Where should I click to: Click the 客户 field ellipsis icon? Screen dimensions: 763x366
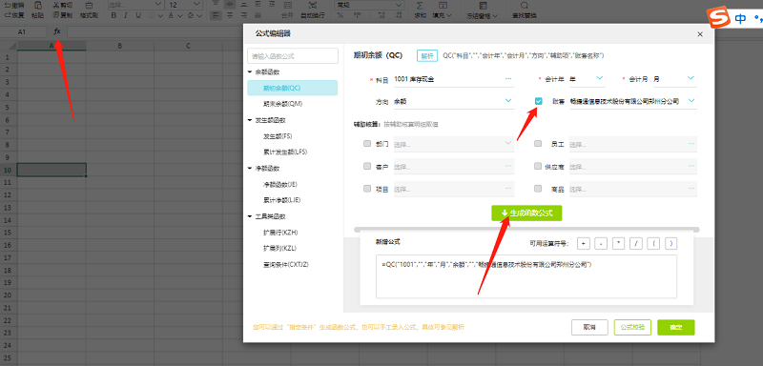(508, 166)
